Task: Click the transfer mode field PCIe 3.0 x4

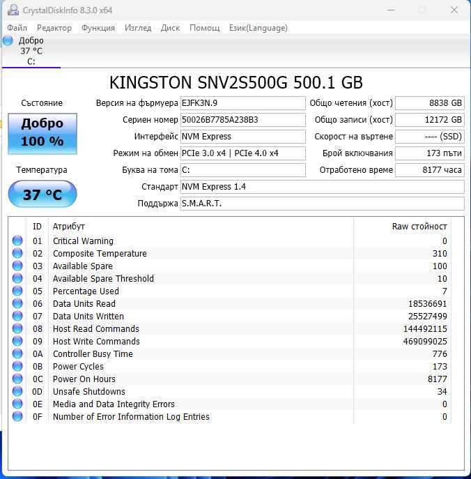Action: click(243, 153)
